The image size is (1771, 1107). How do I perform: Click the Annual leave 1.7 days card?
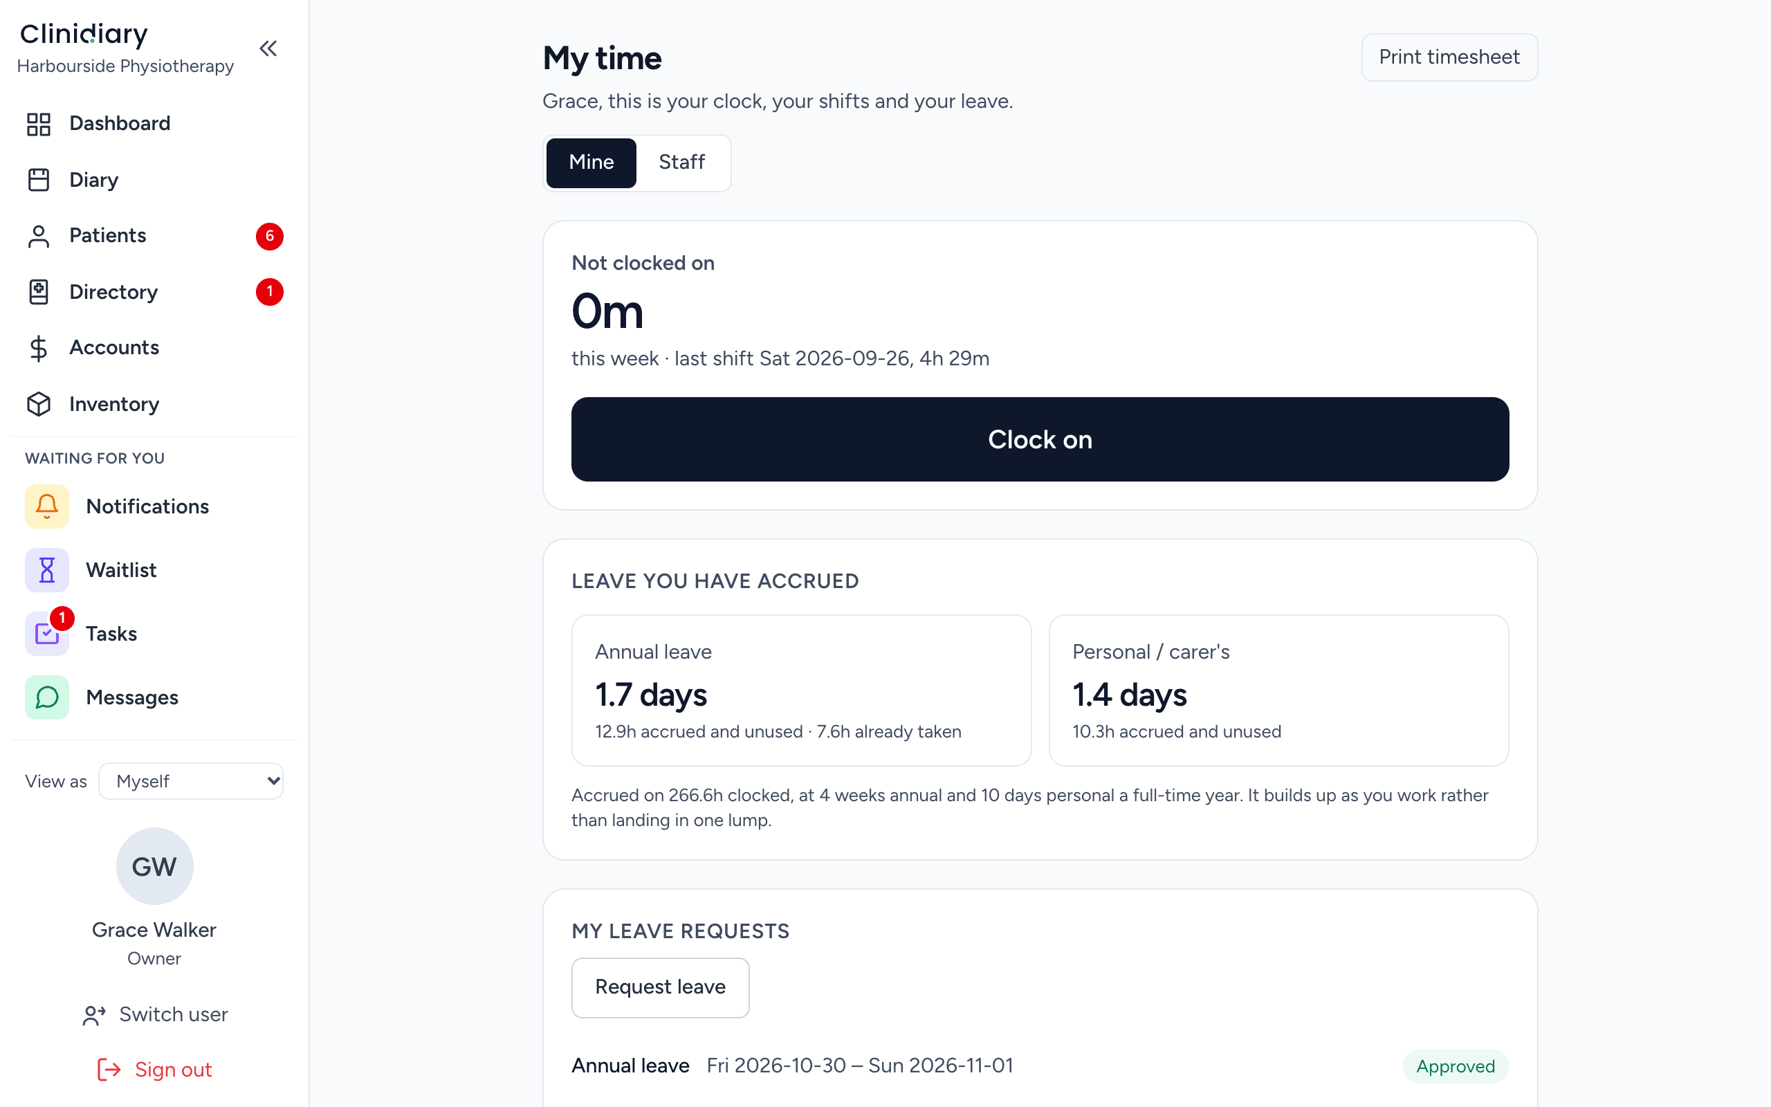(x=801, y=690)
